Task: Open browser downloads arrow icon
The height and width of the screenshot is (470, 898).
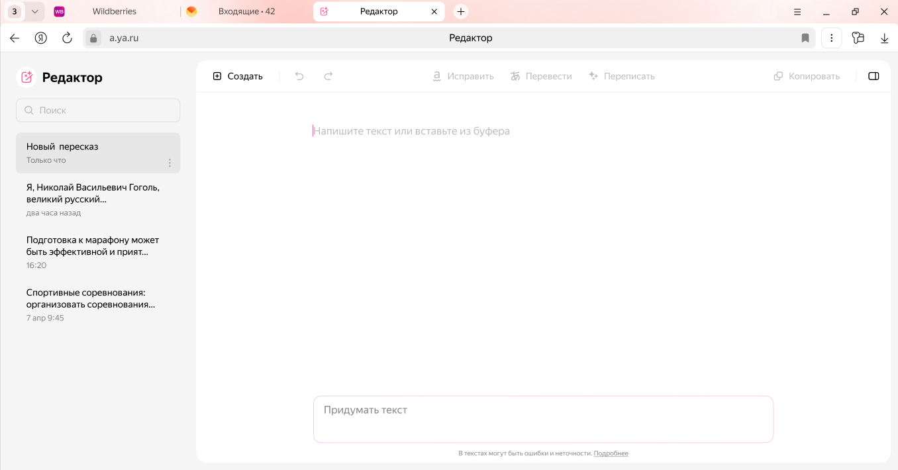Action: tap(884, 38)
